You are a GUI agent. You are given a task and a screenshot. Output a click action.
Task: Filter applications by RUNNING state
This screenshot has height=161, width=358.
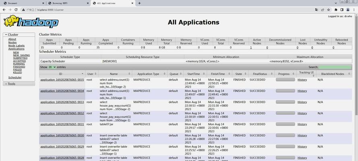(x=19, y=64)
